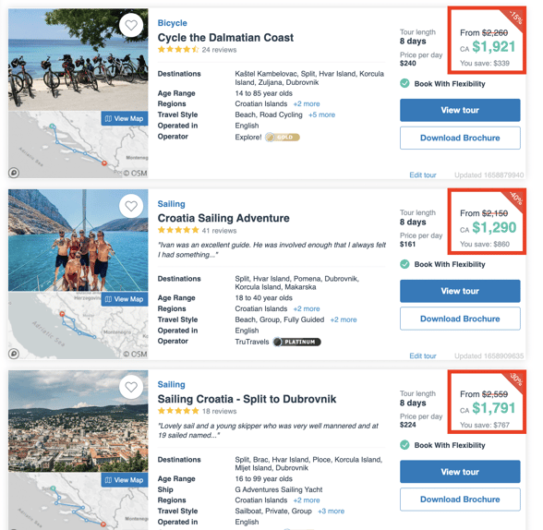The width and height of the screenshot is (543, 530).
Task: Open the city photo of Split to Dubrovnik tour
Action: click(78, 421)
